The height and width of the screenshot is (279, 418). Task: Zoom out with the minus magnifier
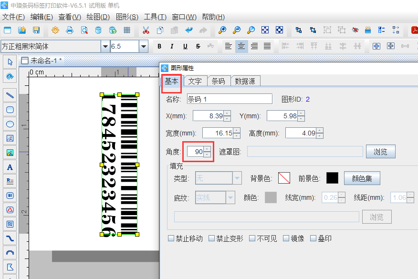[237, 30]
